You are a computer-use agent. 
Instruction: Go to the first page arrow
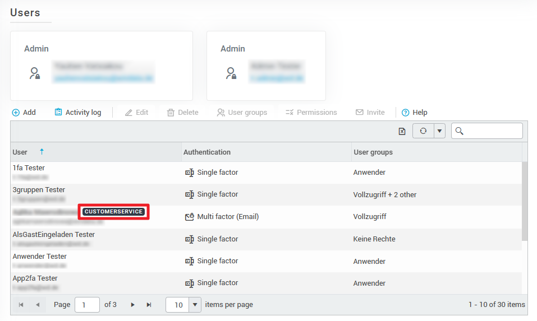(x=21, y=305)
